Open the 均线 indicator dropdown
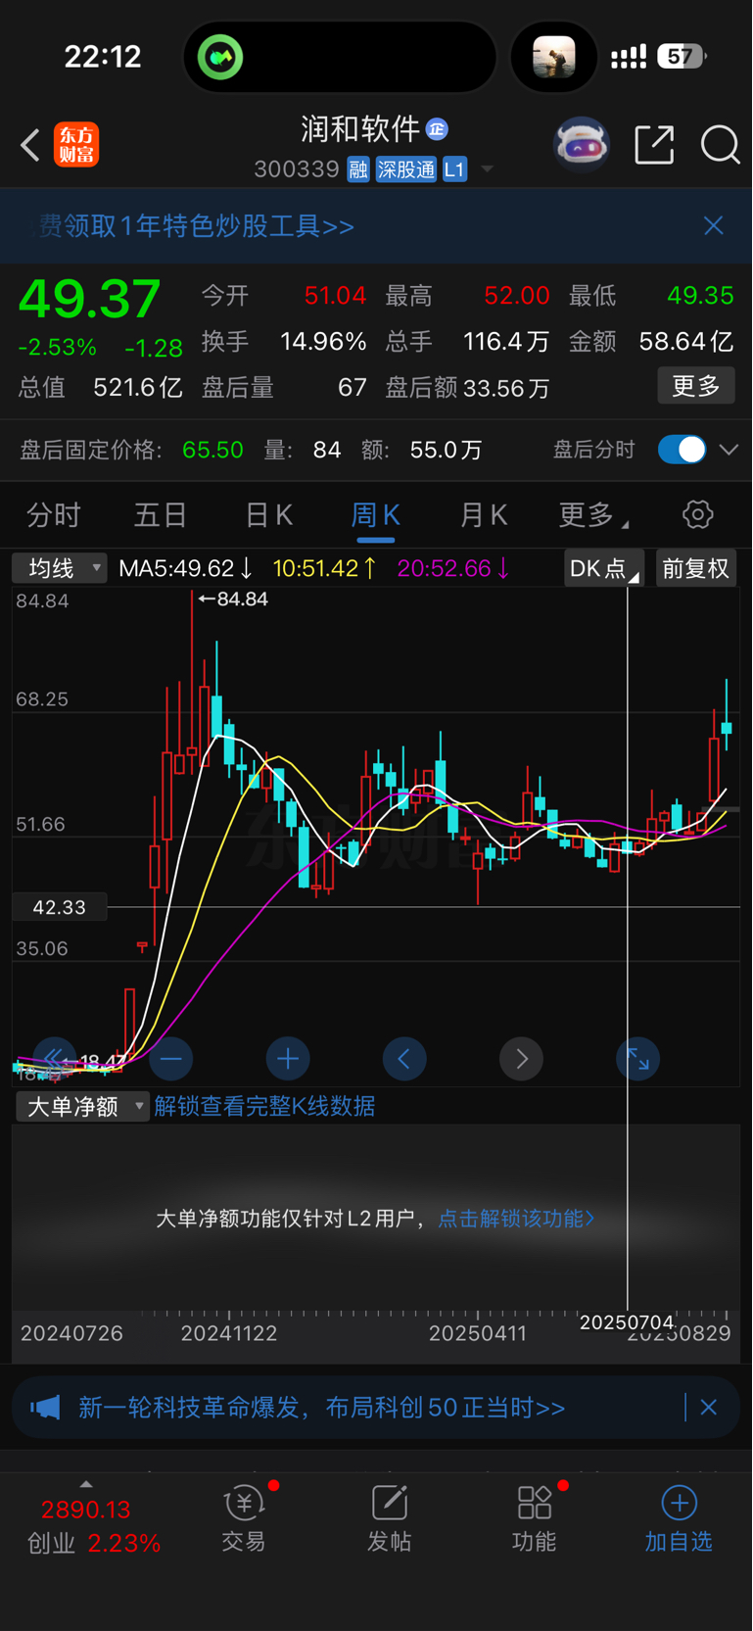 point(59,568)
